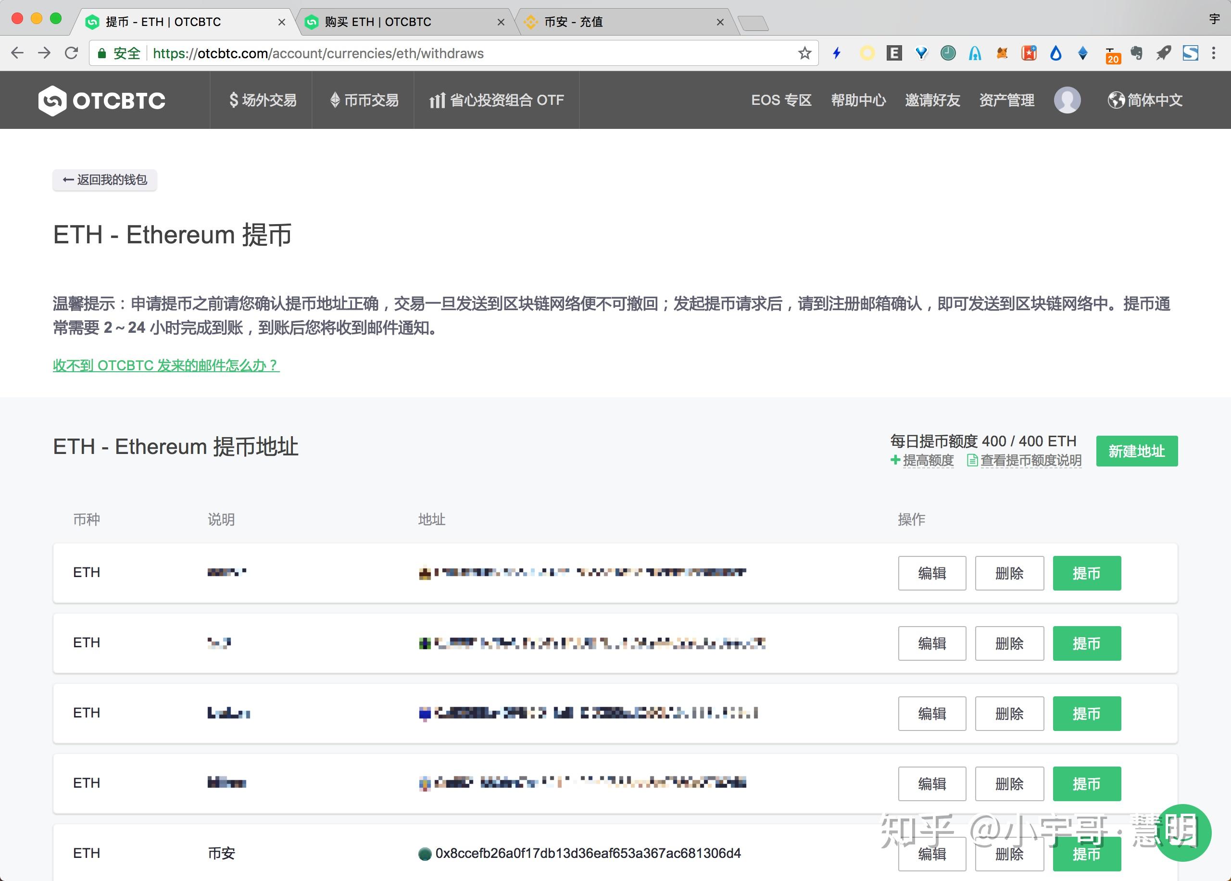This screenshot has height=881, width=1231.
Task: Click address 0x8ccefb26a0f17db13d36eaf653a367ac681306d4
Action: point(588,853)
